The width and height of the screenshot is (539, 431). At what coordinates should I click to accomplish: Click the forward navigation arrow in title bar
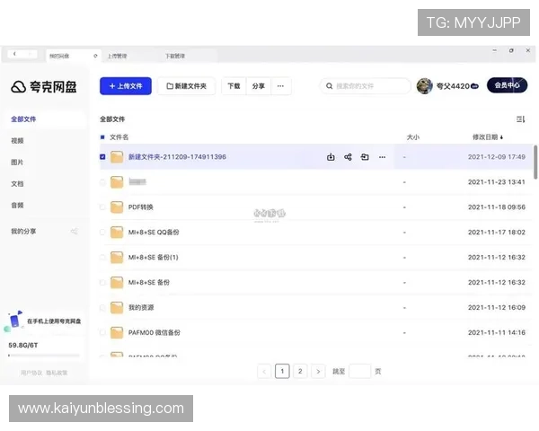(30, 54)
